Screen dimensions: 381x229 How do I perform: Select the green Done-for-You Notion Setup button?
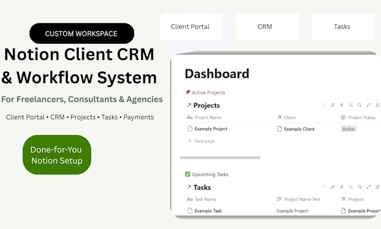tap(57, 155)
